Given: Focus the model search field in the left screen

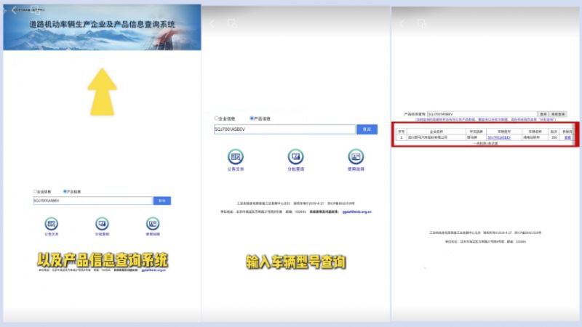Looking at the screenshot, I should coord(93,201).
